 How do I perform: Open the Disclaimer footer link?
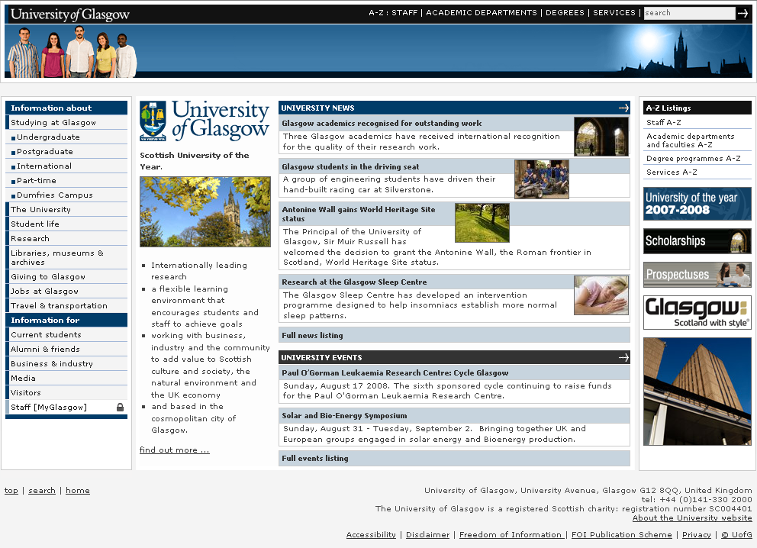(428, 534)
